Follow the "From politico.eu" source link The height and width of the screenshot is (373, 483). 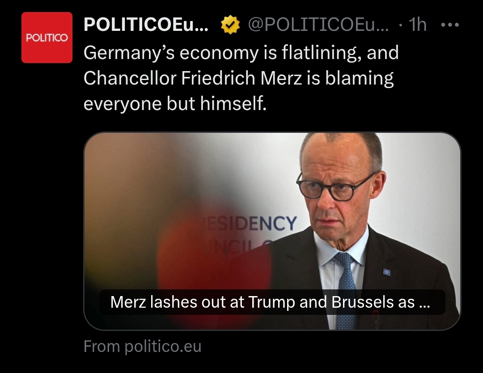142,347
